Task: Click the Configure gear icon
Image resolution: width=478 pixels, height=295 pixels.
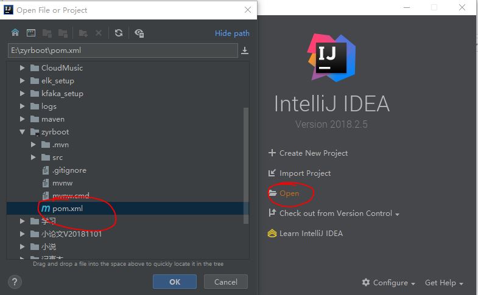Action: pos(366,282)
